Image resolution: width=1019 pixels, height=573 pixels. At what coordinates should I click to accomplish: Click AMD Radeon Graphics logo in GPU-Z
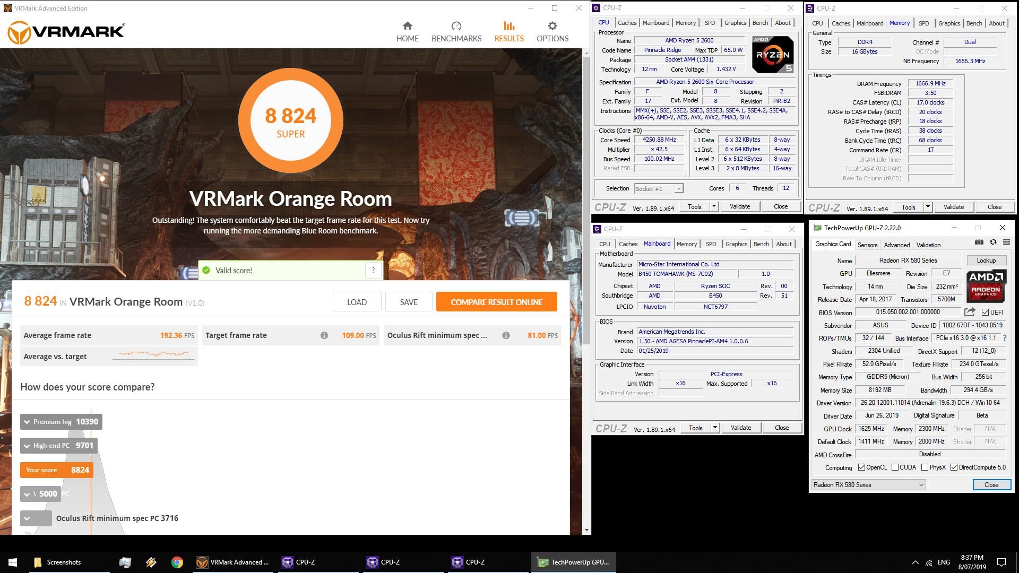[x=986, y=286]
